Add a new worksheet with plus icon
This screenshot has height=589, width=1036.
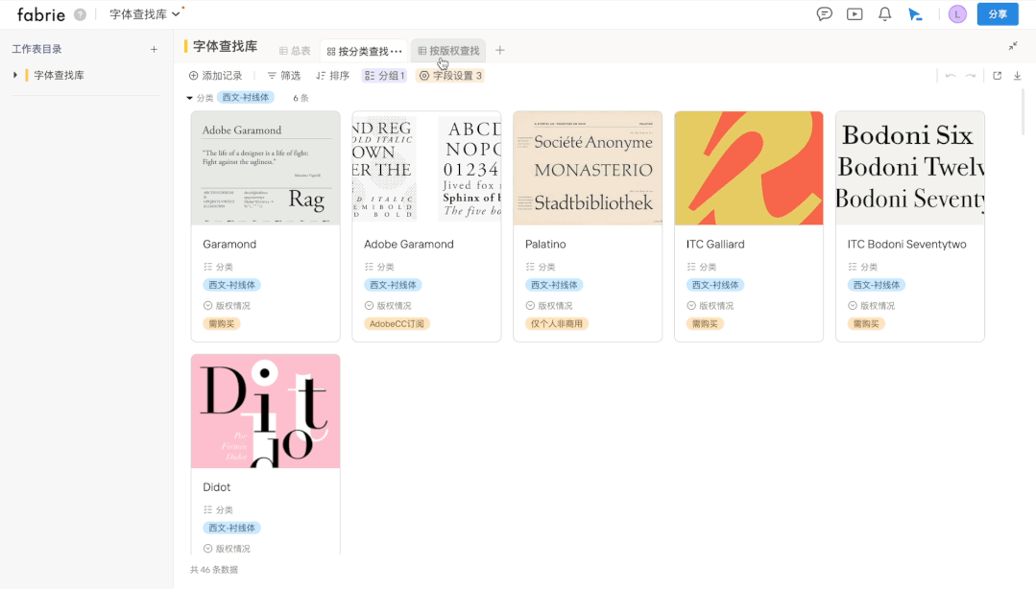coord(154,49)
